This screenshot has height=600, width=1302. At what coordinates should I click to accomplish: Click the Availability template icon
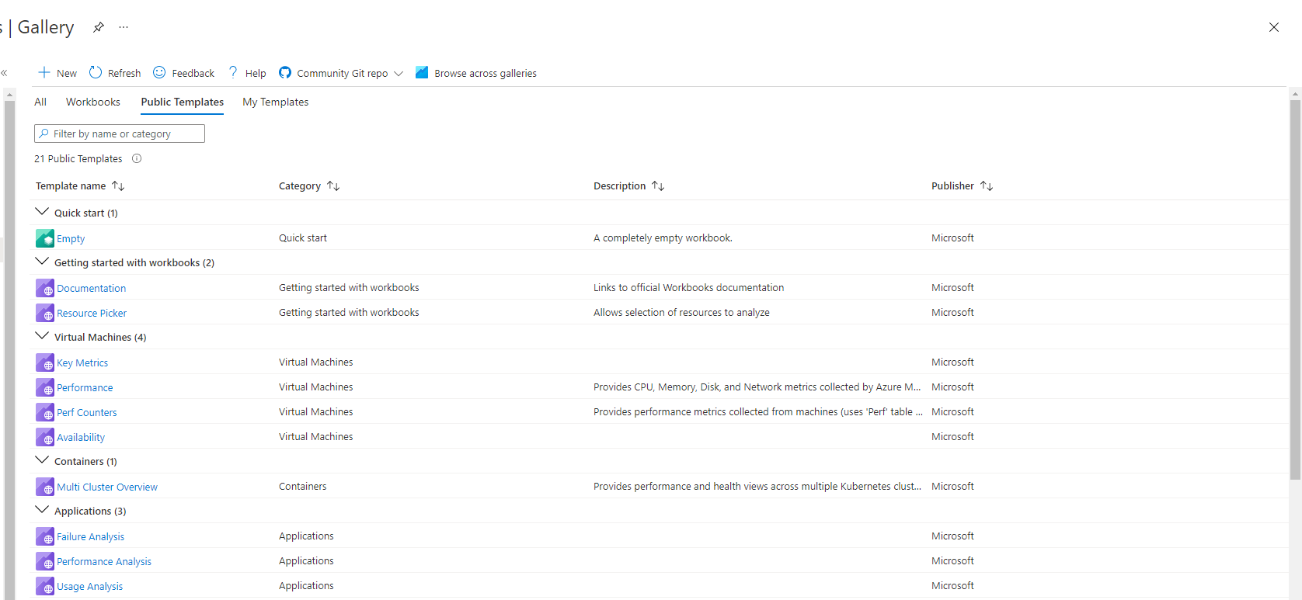coord(45,437)
